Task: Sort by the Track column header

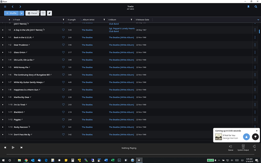Action: click(17, 20)
